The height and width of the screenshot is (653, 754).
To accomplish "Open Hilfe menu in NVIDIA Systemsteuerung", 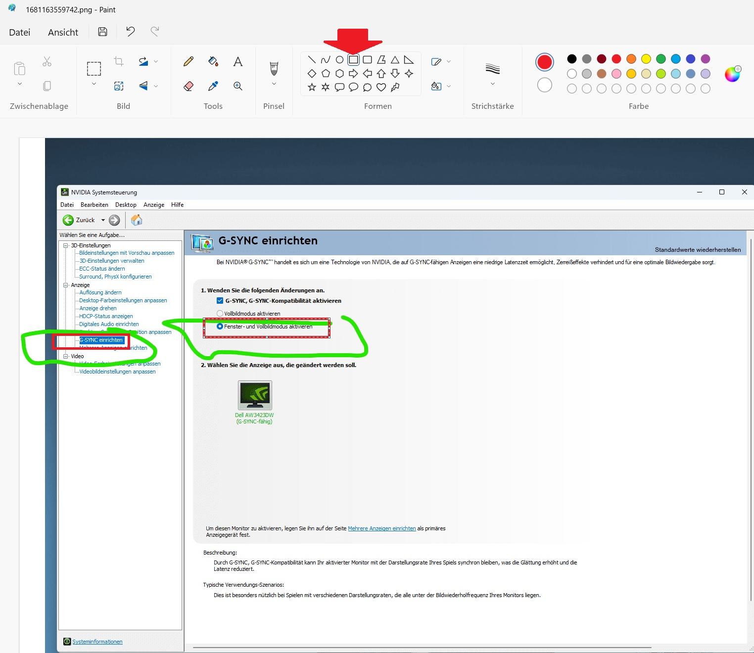I will coord(177,205).
